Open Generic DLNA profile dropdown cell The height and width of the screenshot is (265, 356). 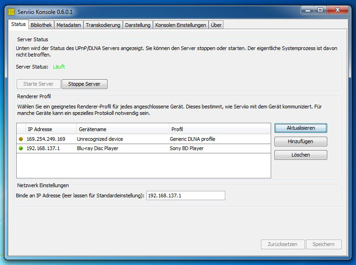pos(219,139)
